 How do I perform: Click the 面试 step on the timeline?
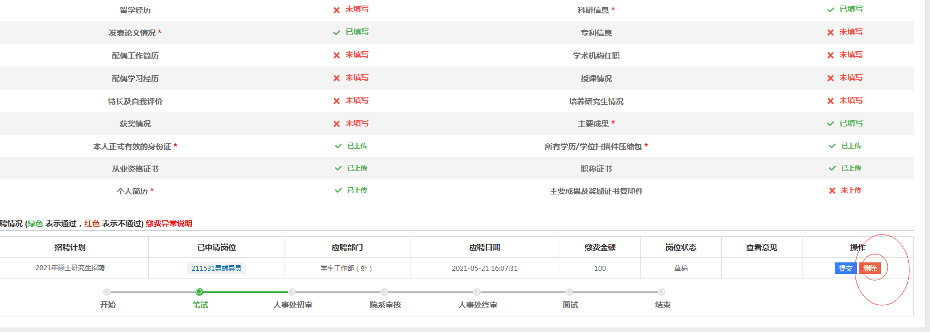pyautogui.click(x=569, y=292)
